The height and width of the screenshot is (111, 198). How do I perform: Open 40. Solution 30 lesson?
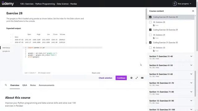[x=159, y=48]
